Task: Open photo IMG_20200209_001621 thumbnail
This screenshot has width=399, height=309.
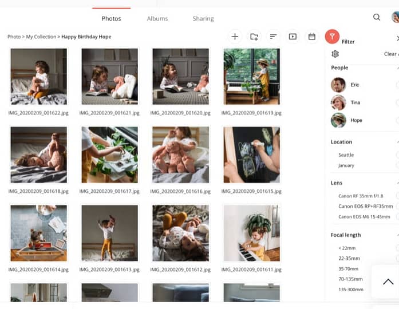Action: point(110,77)
